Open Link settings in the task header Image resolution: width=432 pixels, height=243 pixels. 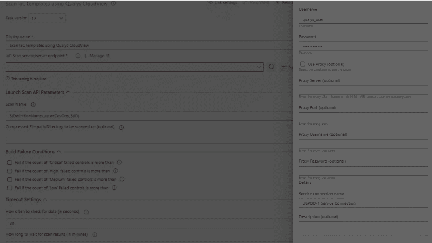pyautogui.click(x=223, y=2)
